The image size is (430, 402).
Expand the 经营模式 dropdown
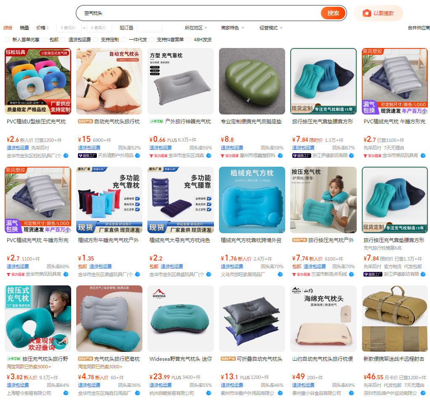click(x=271, y=28)
